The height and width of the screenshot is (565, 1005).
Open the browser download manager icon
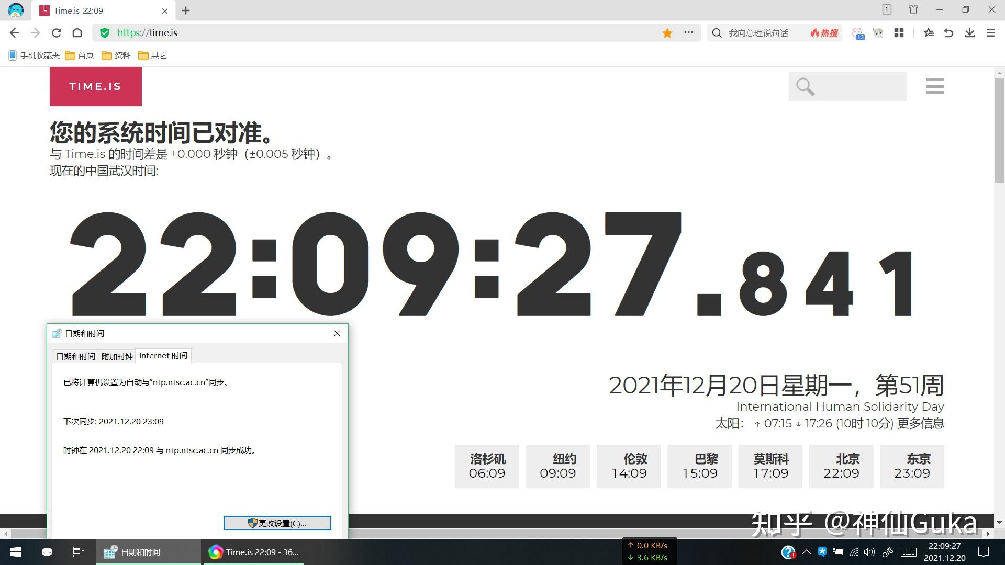pyautogui.click(x=969, y=32)
